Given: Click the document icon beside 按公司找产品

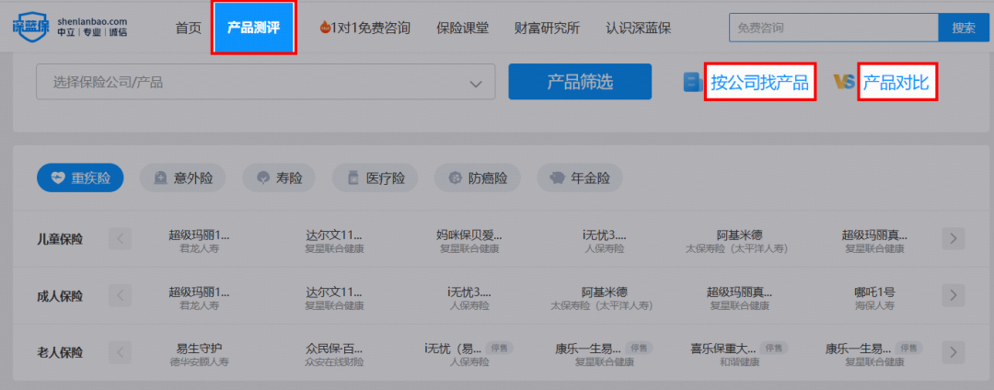Looking at the screenshot, I should (x=692, y=82).
